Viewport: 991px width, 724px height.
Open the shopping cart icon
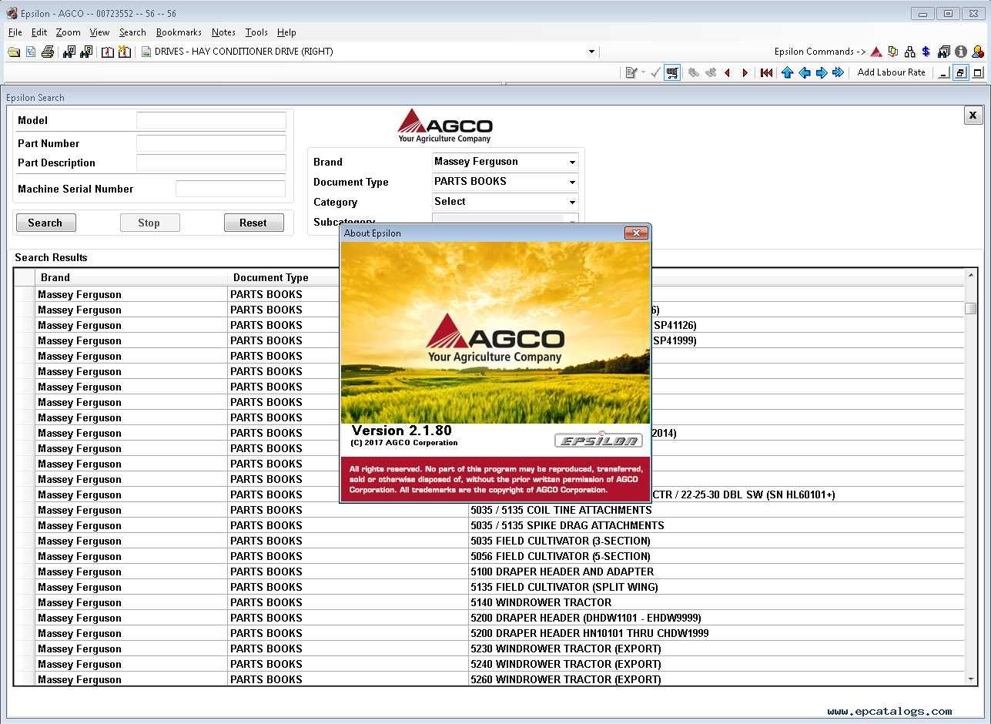[672, 72]
